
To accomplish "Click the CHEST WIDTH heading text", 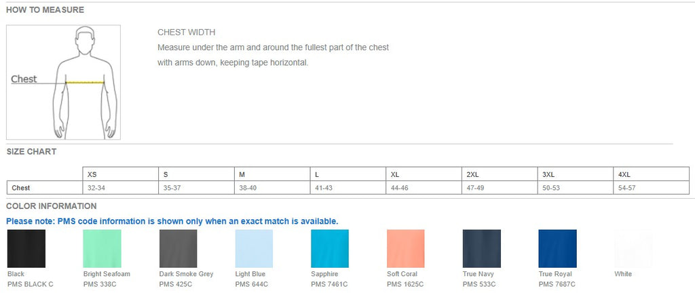I will (x=187, y=33).
